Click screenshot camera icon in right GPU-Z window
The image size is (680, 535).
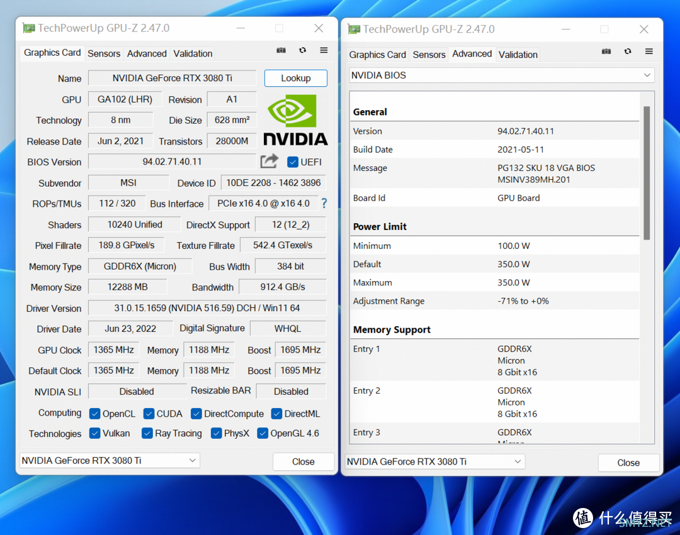pyautogui.click(x=606, y=52)
